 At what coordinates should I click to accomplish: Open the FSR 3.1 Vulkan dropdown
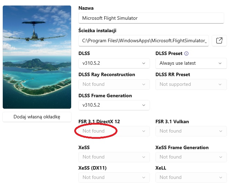pos(191,131)
